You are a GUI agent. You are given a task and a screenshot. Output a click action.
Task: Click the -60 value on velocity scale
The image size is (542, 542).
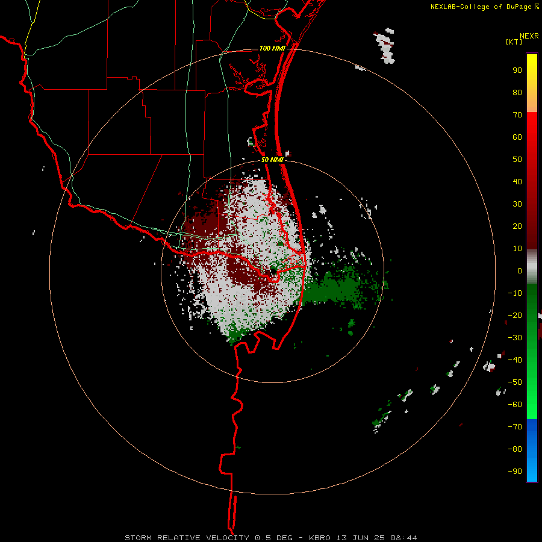click(515, 405)
